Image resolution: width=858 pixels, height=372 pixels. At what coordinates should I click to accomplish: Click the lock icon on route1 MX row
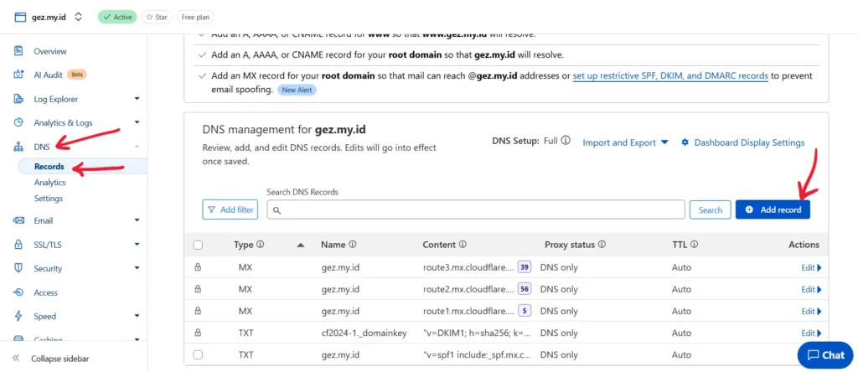[198, 311]
